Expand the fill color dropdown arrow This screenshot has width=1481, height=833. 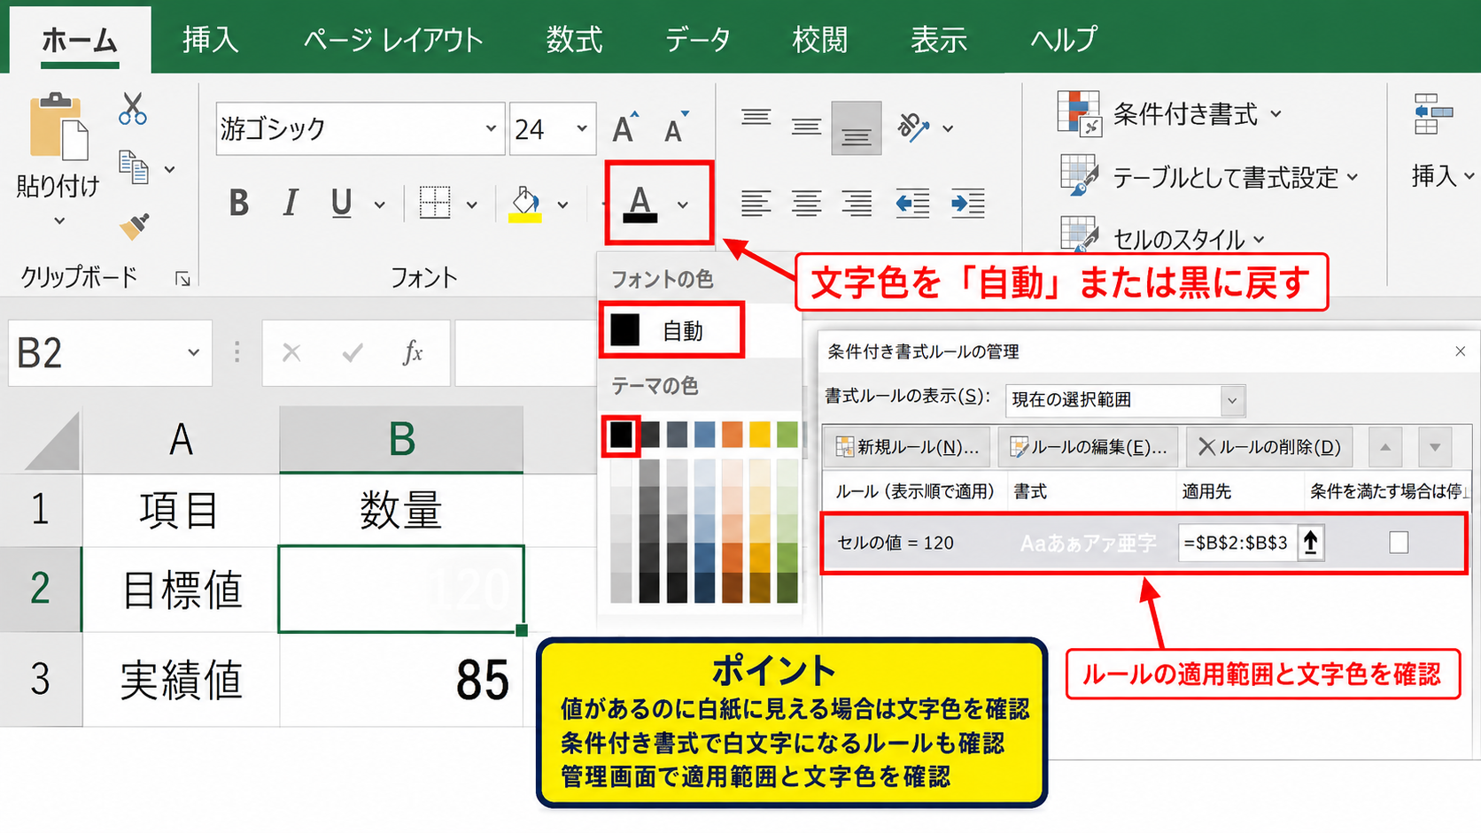coord(562,205)
